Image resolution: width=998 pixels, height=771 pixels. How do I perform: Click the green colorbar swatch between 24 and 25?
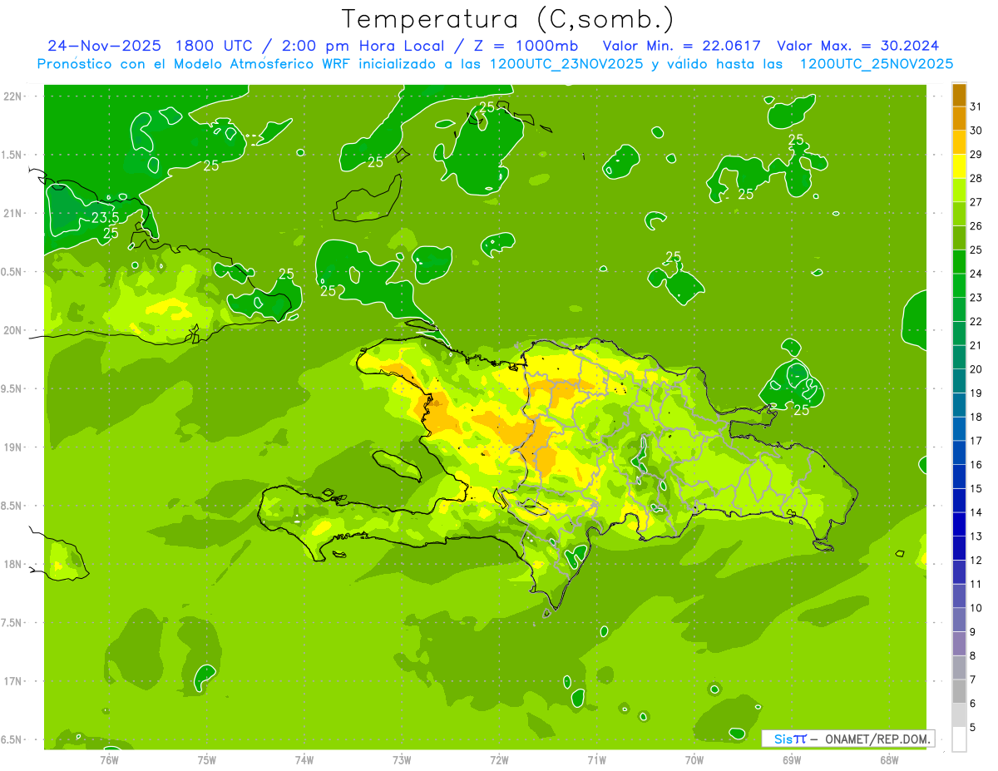point(959,261)
